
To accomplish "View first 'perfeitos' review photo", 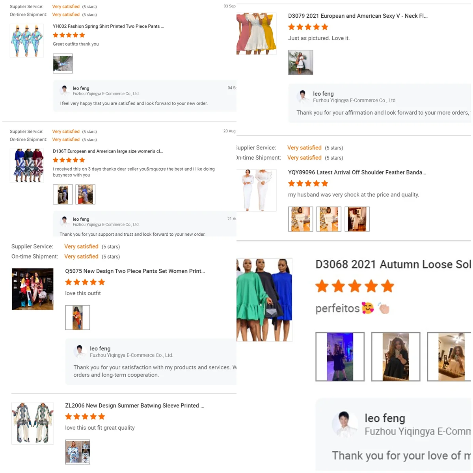I will 340,357.
